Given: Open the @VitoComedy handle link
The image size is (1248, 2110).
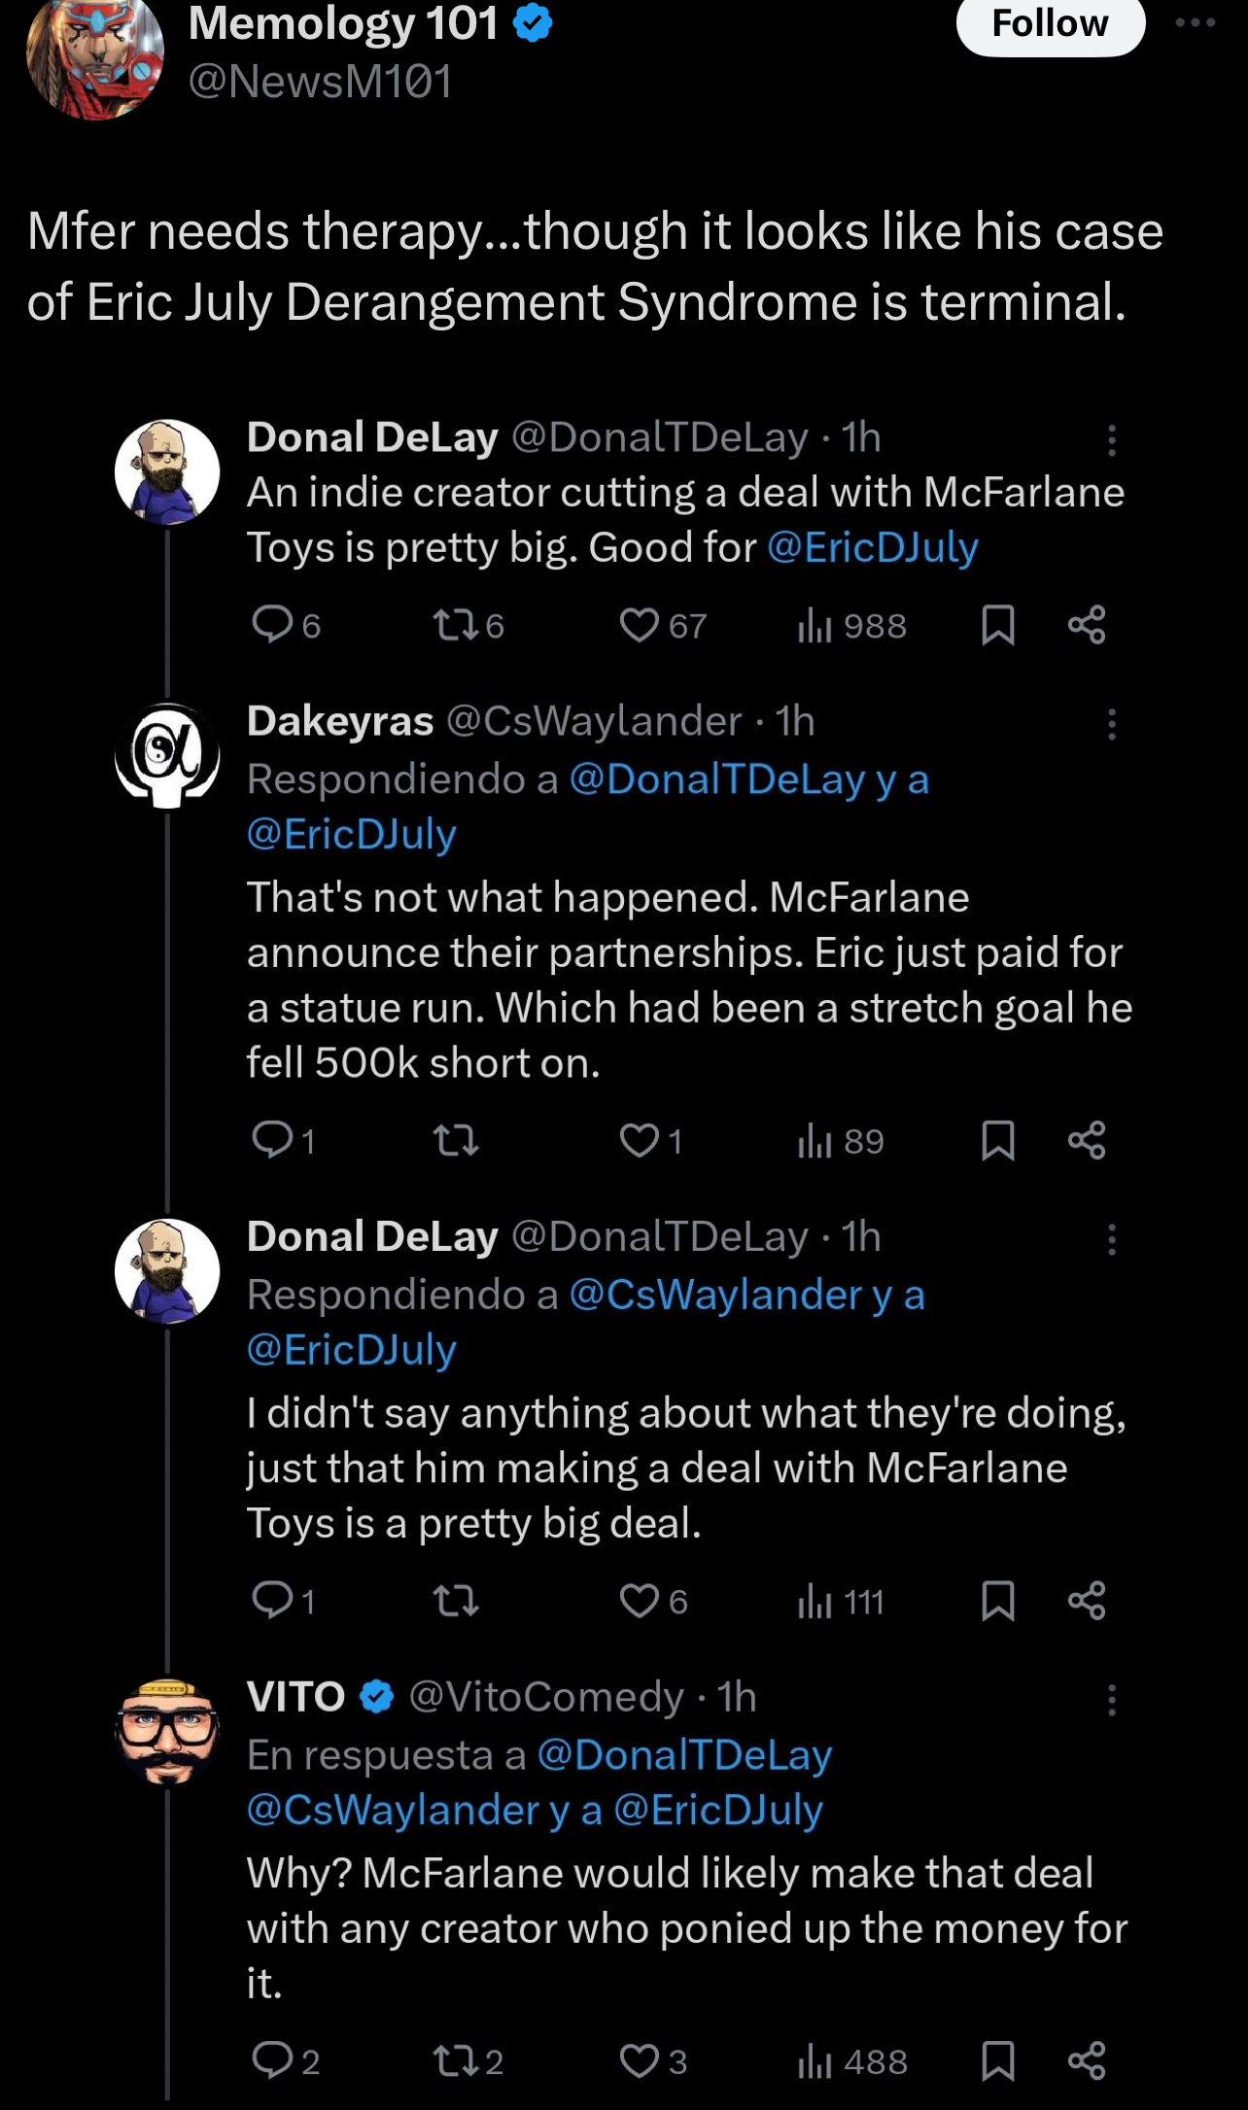Looking at the screenshot, I should click(x=546, y=1696).
